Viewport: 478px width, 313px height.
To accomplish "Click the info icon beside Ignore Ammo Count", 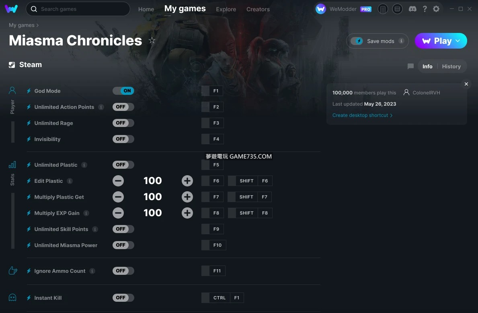I will point(92,271).
